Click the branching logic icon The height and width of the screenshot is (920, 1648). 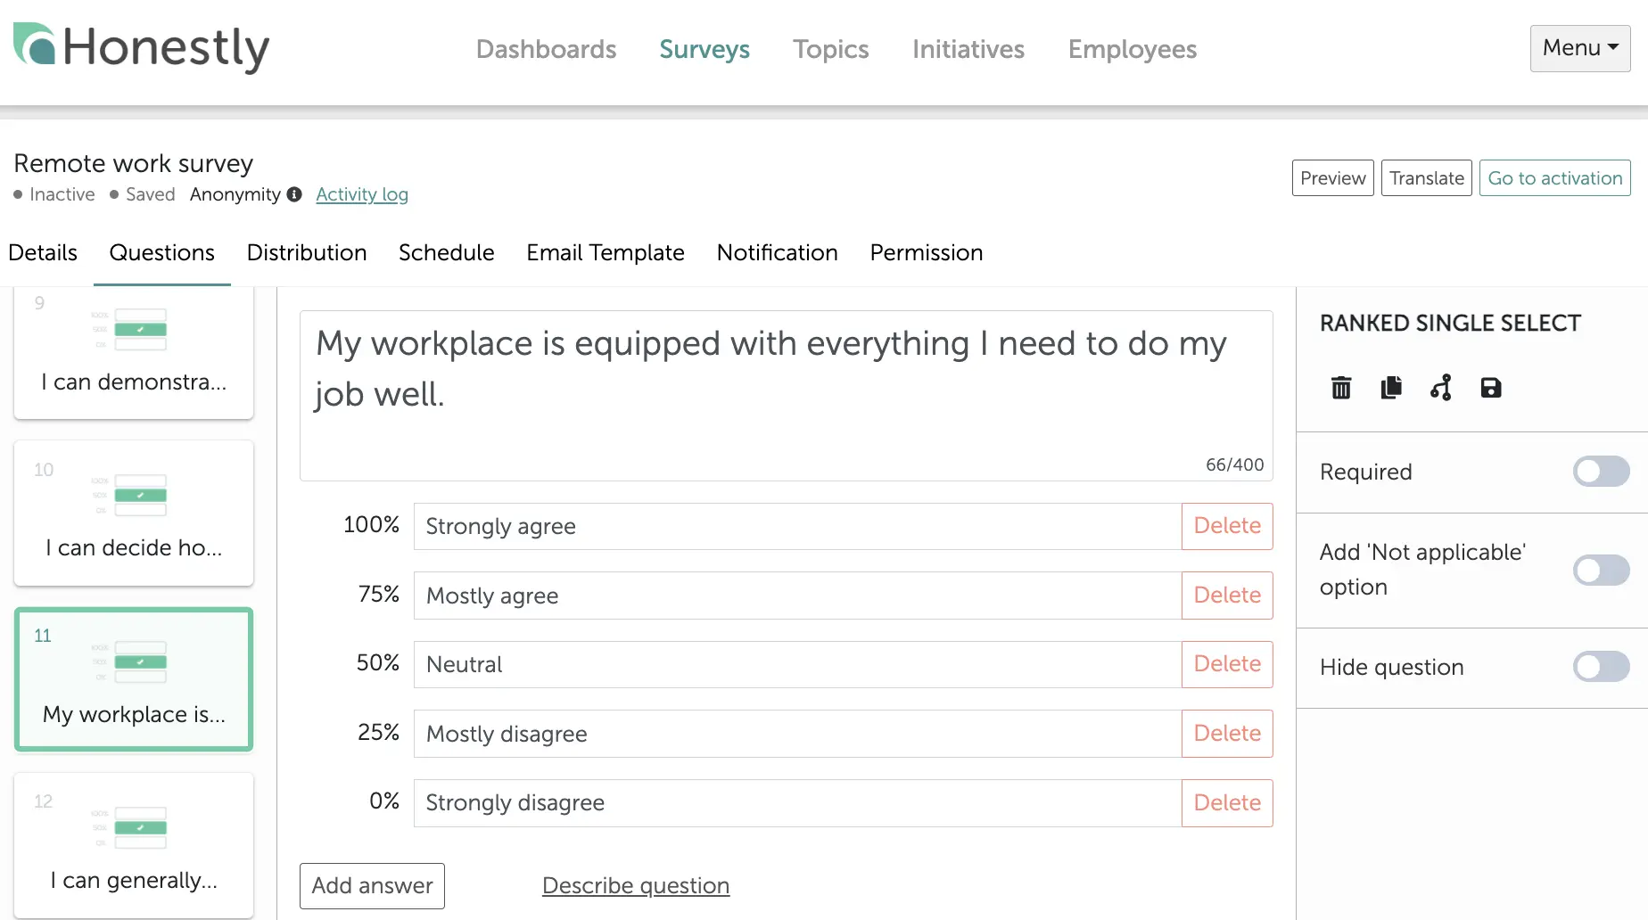1440,388
